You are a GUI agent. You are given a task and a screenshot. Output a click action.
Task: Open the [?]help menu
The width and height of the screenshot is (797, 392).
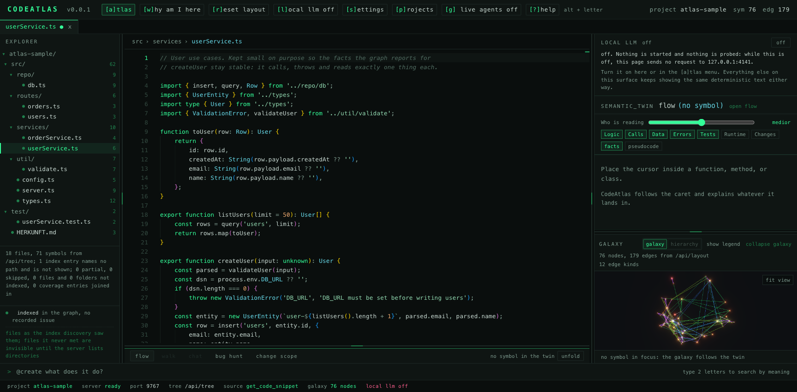[x=542, y=10]
